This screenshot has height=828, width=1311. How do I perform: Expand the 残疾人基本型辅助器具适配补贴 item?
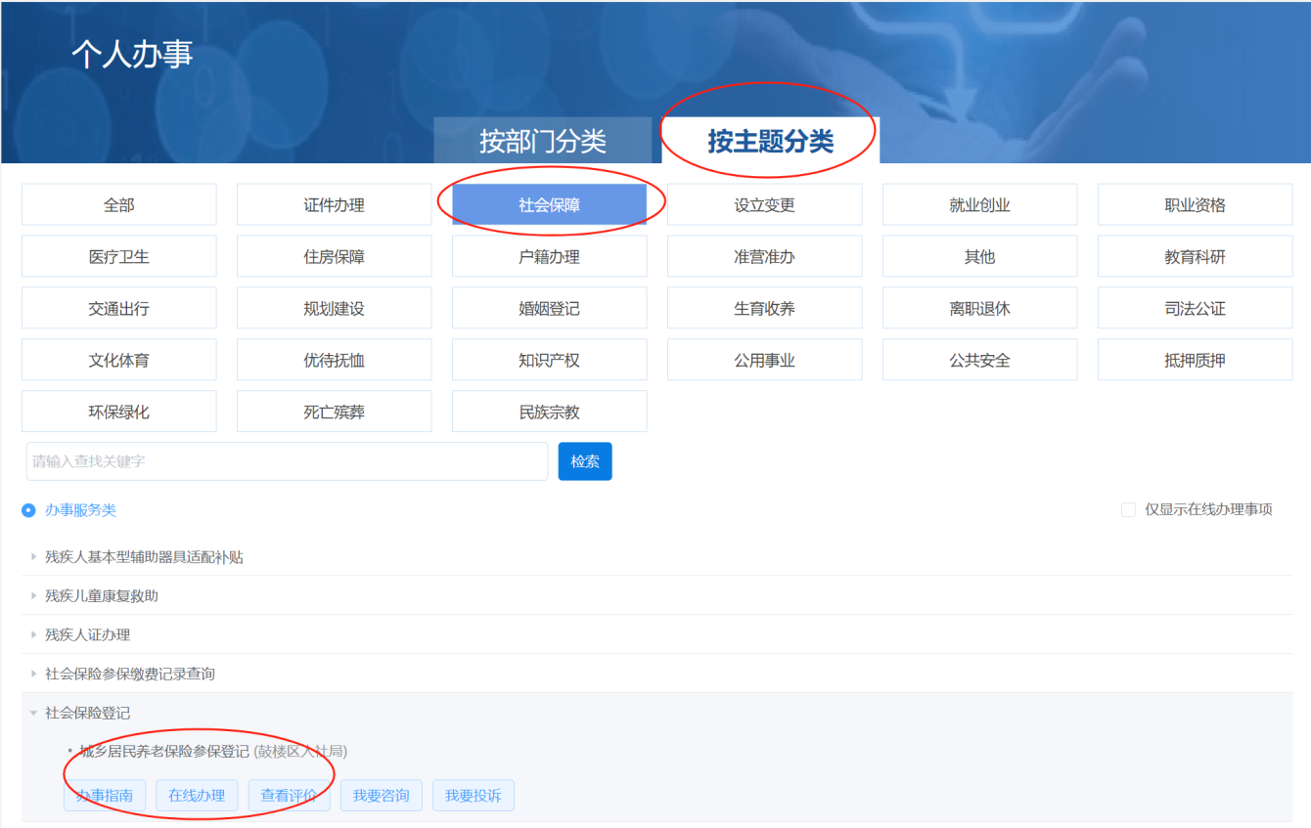(x=144, y=556)
